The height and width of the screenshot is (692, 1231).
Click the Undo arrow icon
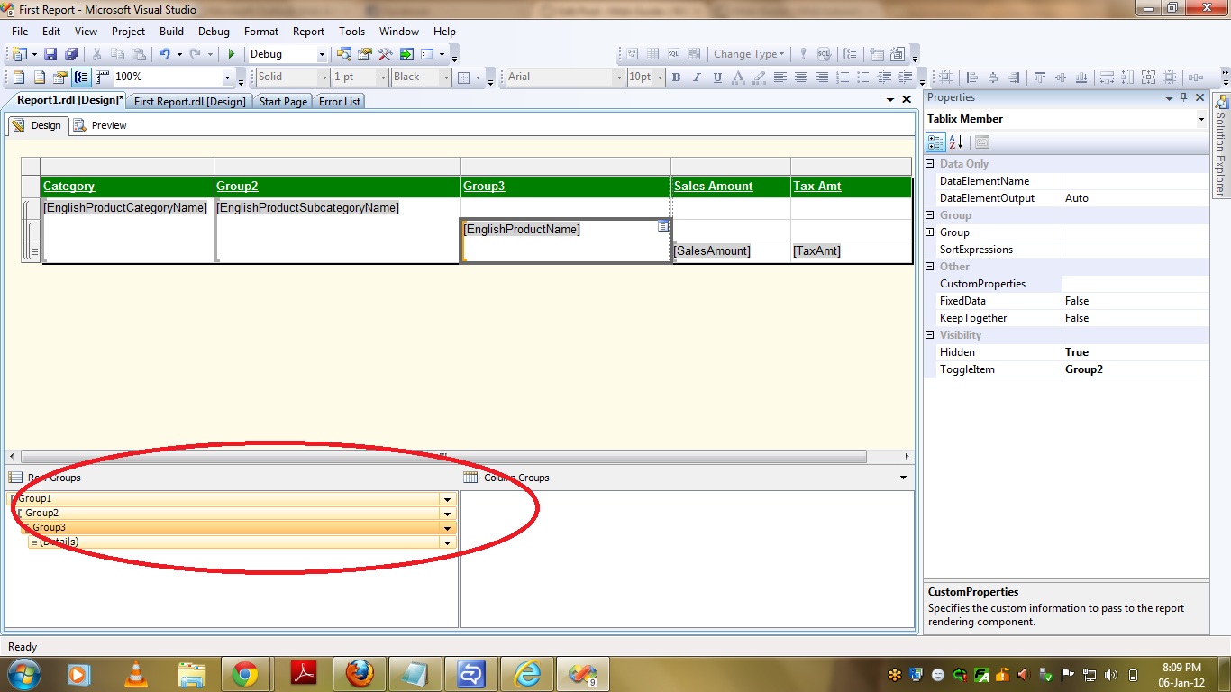click(165, 55)
